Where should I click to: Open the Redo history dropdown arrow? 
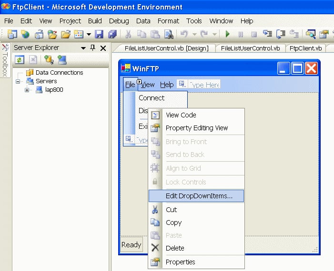pyautogui.click(x=214, y=34)
